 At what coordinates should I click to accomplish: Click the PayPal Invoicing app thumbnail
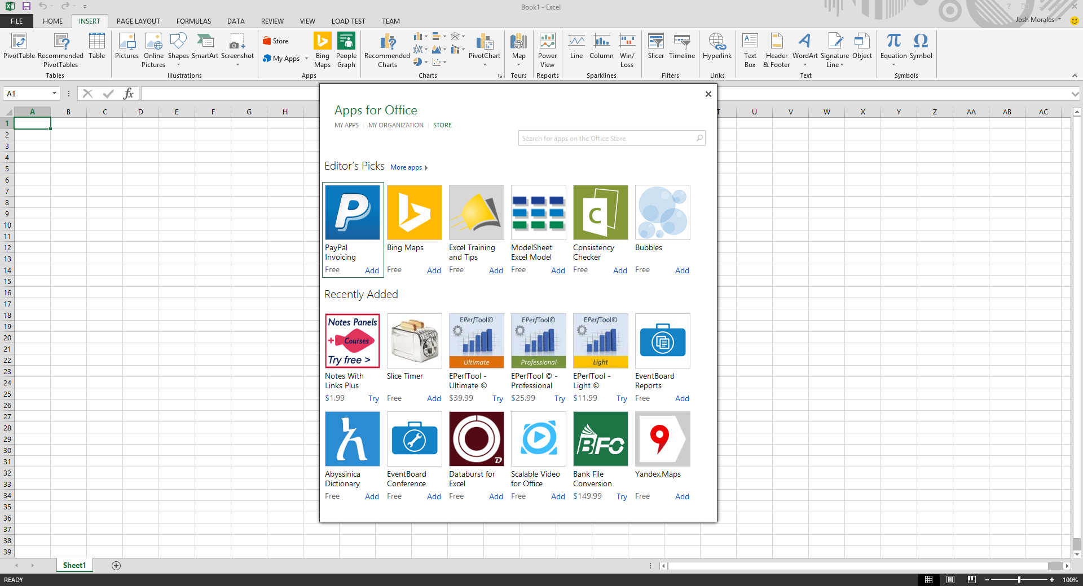(x=352, y=212)
